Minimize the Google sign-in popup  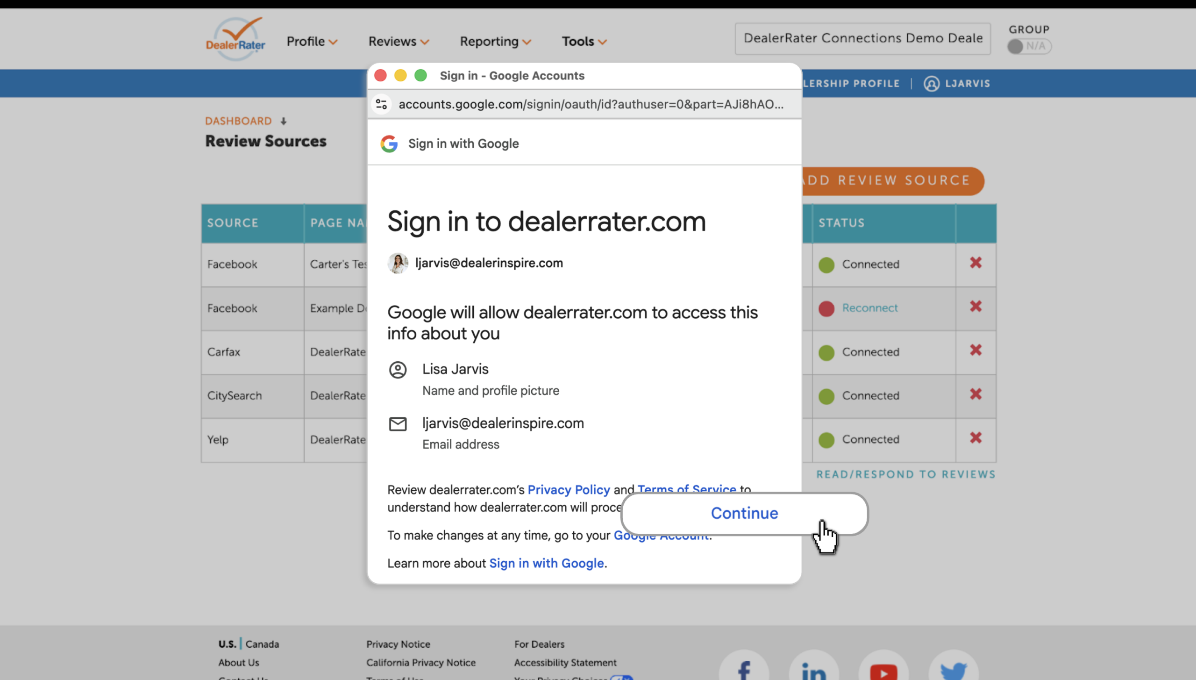pos(400,75)
